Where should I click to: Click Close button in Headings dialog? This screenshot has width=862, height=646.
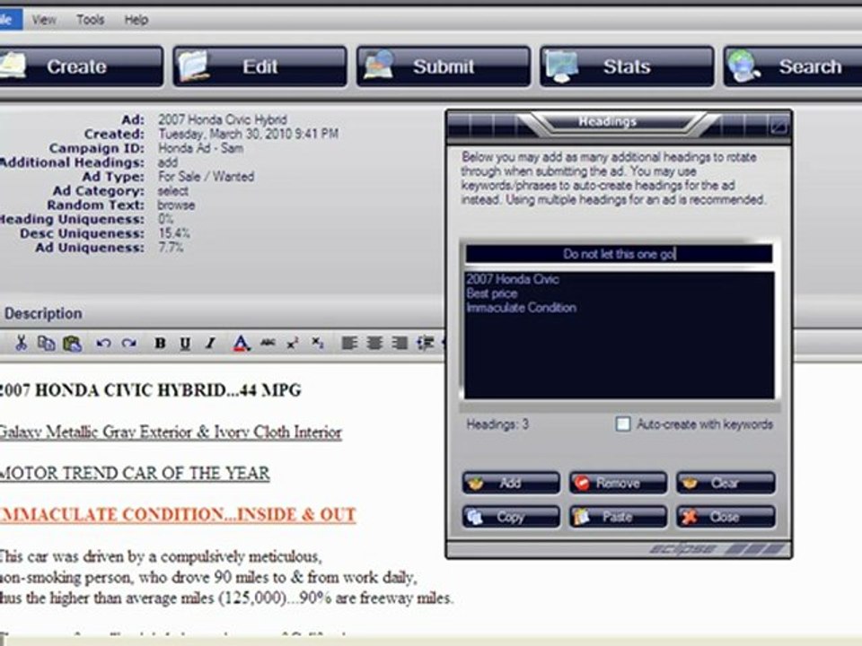pyautogui.click(x=726, y=517)
